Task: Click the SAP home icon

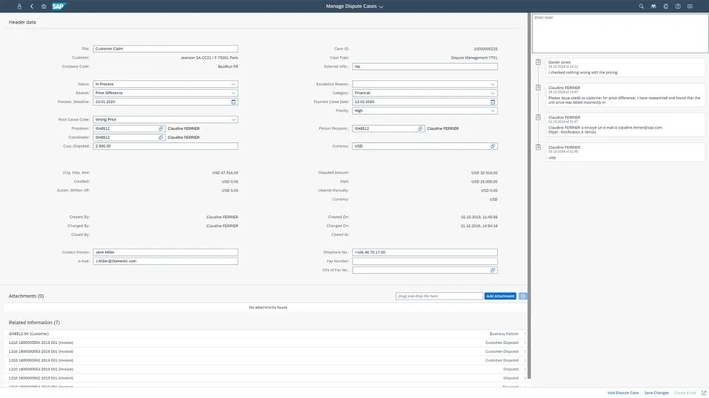Action: [x=44, y=6]
